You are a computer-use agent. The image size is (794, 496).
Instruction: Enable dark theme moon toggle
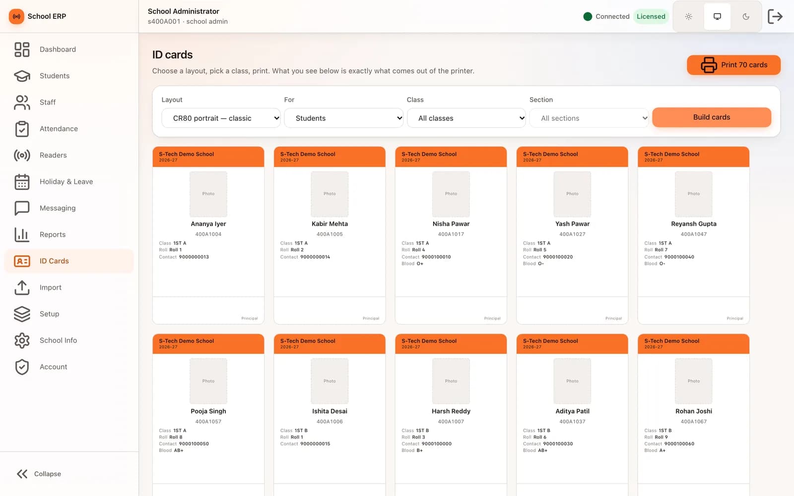click(x=746, y=16)
